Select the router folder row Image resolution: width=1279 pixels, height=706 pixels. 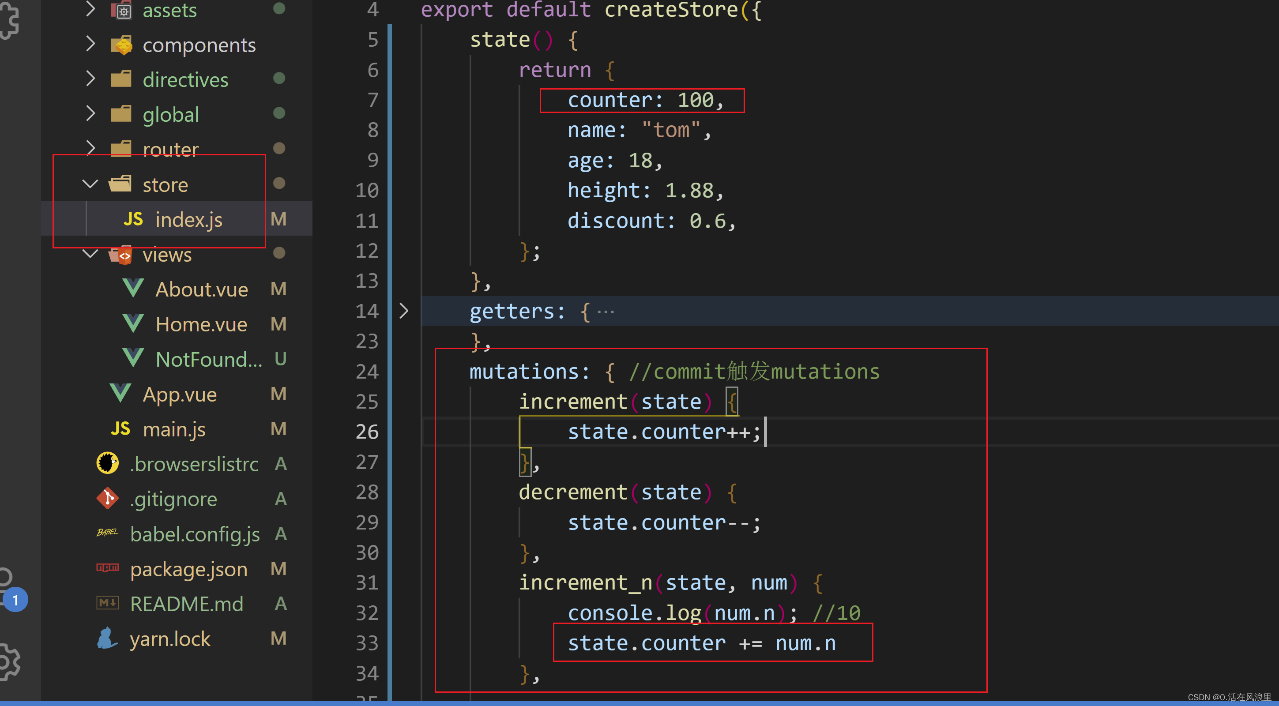point(177,149)
